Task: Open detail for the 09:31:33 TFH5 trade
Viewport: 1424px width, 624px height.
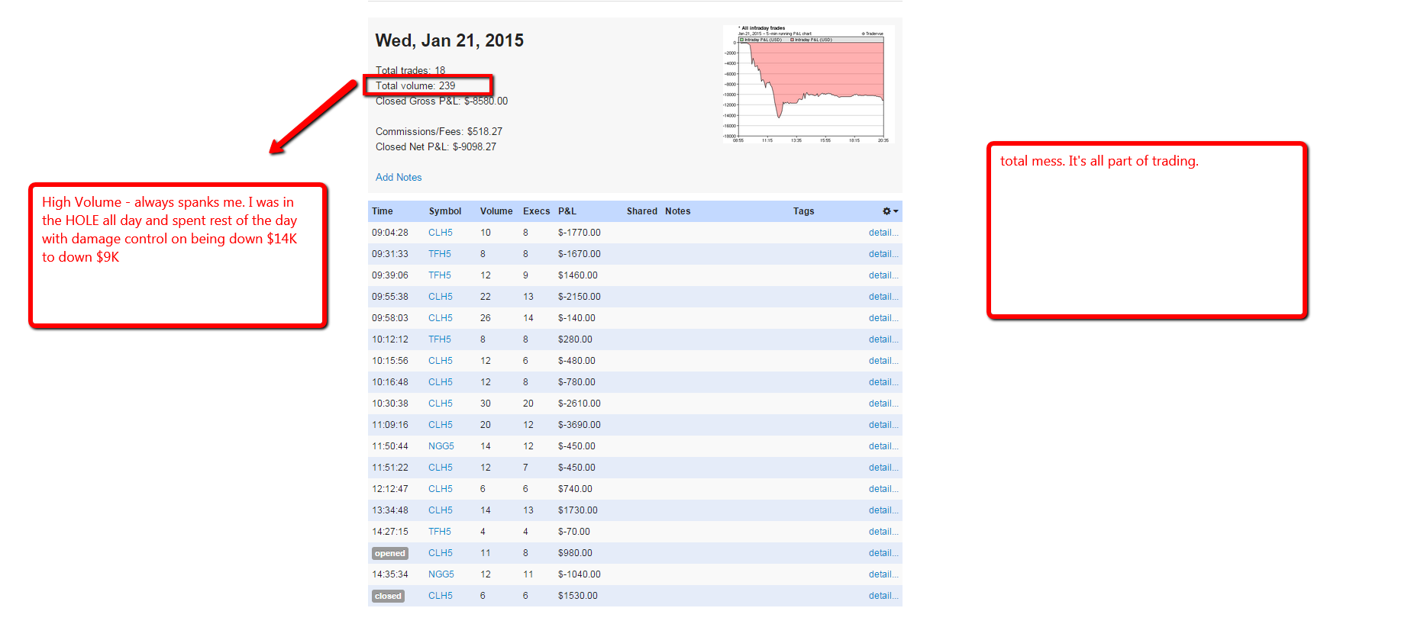Action: point(883,254)
